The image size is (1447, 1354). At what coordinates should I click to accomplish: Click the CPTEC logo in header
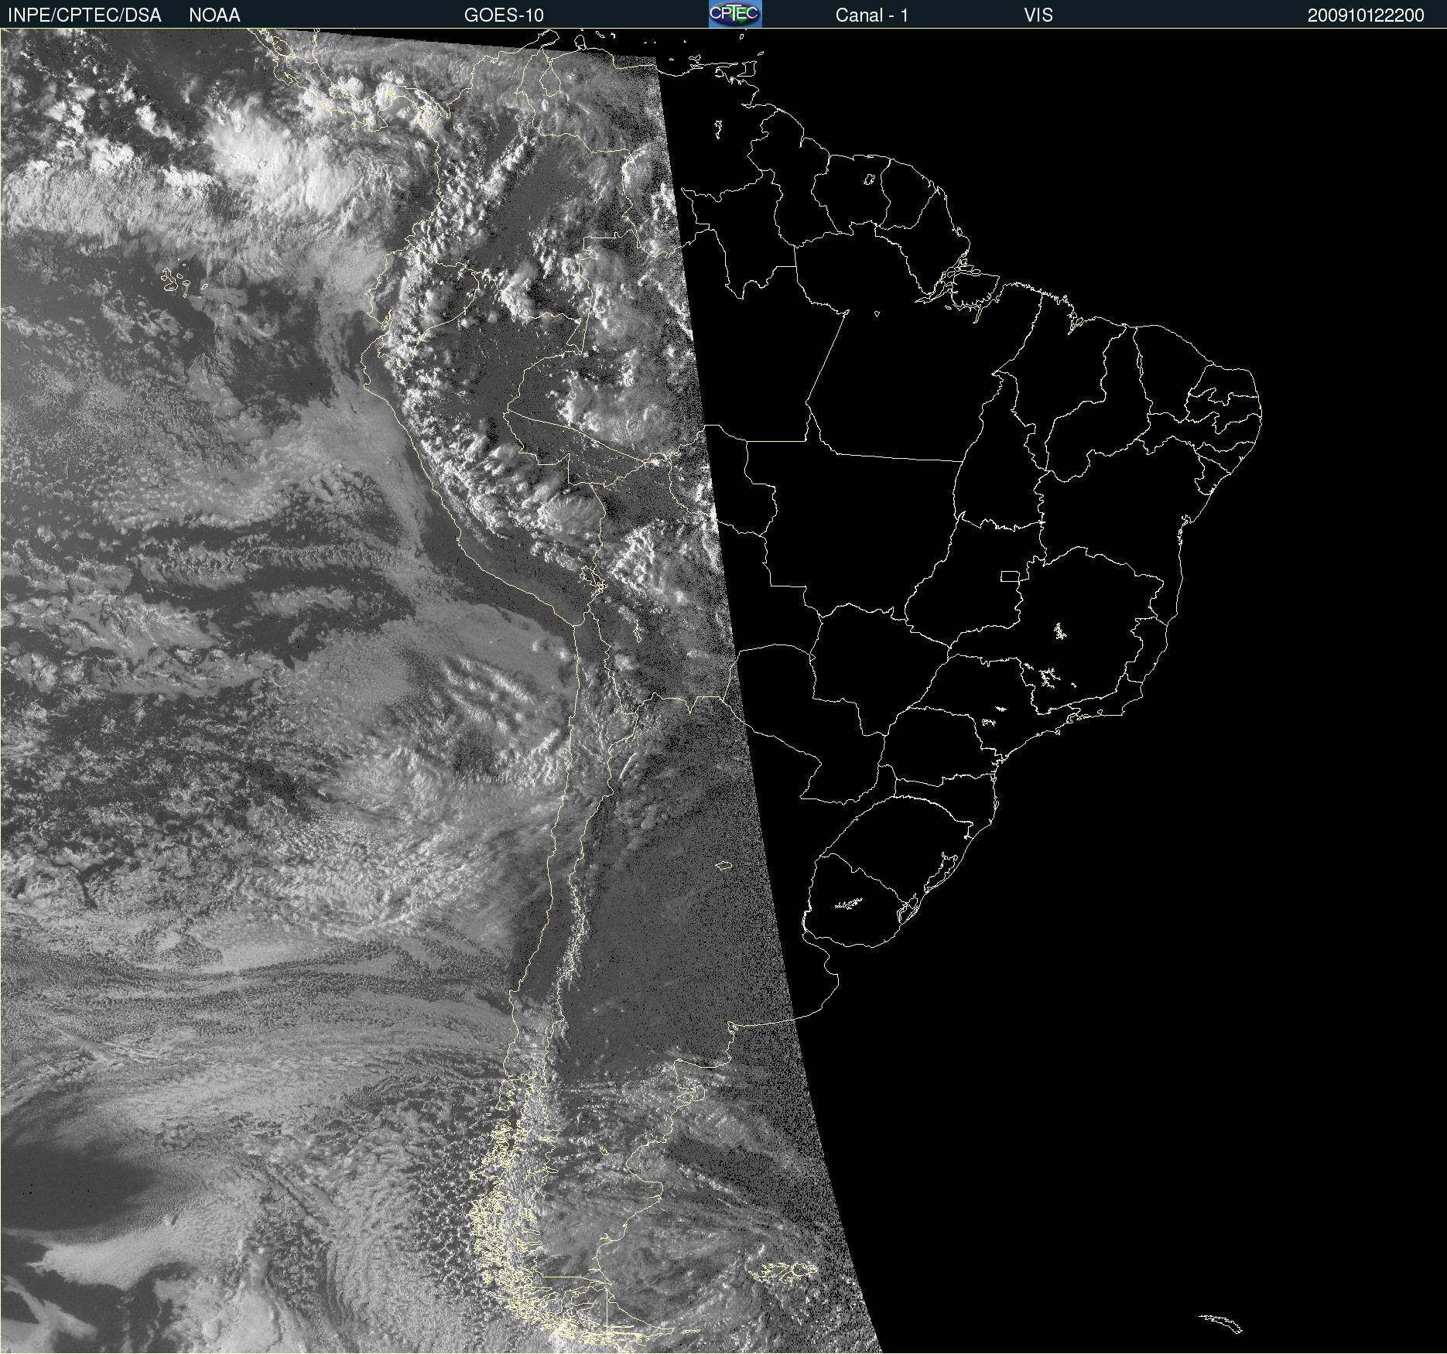point(735,14)
